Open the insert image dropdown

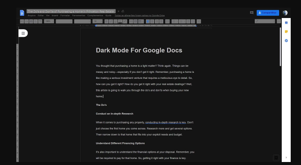[x=141, y=21]
